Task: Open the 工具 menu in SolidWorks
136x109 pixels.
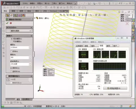Action: pyautogui.click(x=54, y=3)
